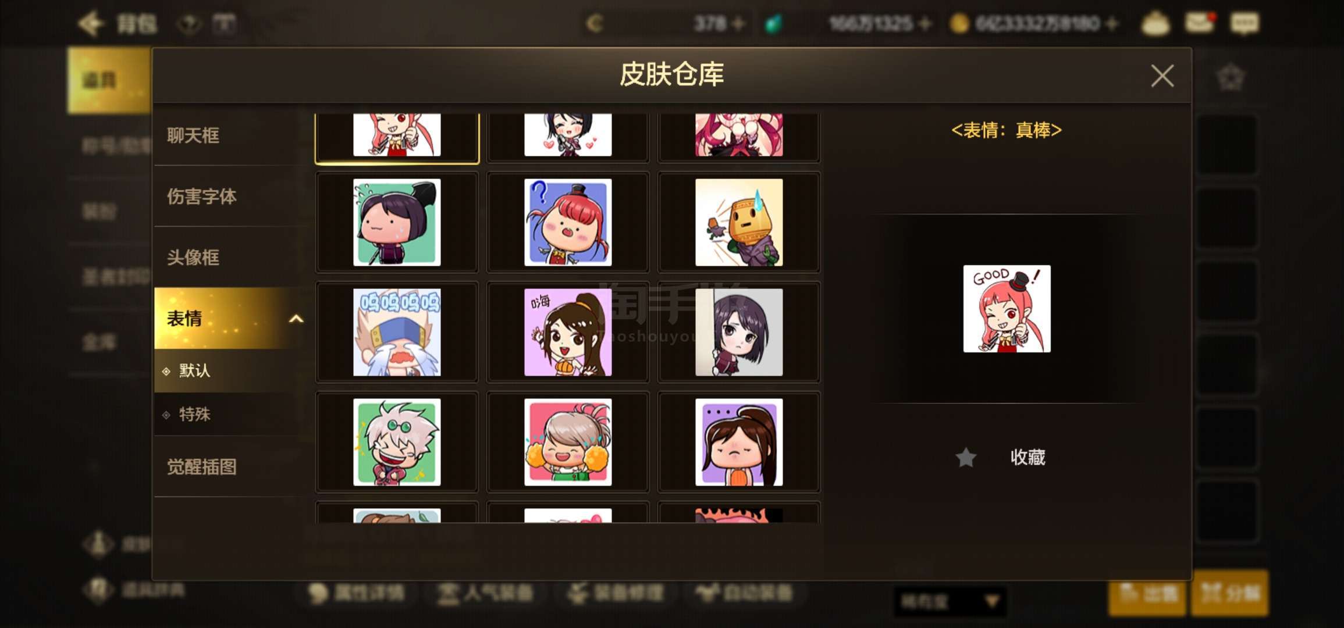The image size is (1344, 628).
Task: Choose the speechless ponytail girl emoticon
Action: pos(739,442)
